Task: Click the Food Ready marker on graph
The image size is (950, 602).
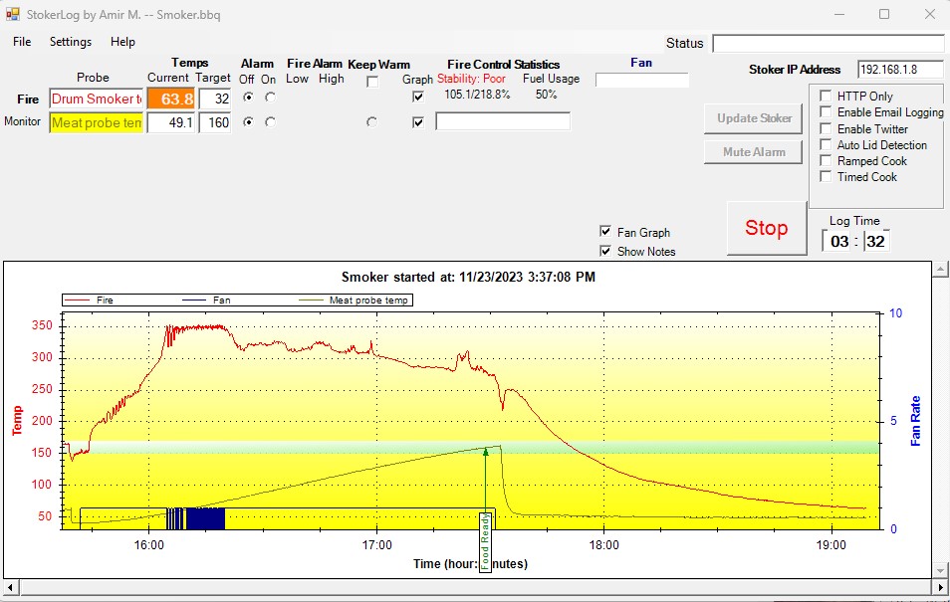Action: (486, 540)
